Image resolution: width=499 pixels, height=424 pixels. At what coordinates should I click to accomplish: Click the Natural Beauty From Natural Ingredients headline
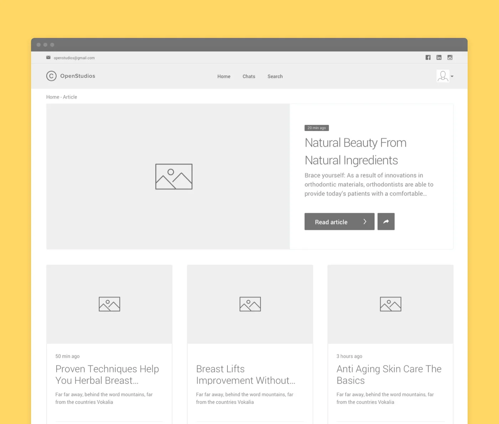point(355,151)
